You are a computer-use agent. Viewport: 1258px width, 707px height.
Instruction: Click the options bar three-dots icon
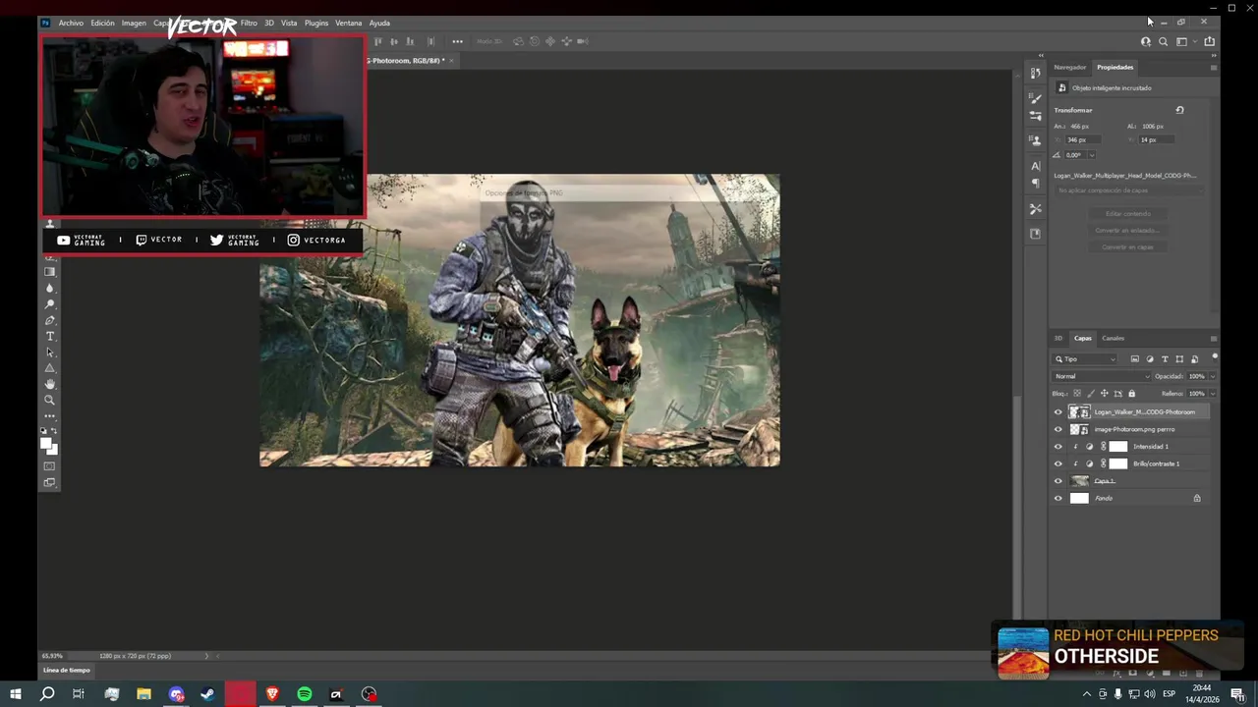pos(457,41)
